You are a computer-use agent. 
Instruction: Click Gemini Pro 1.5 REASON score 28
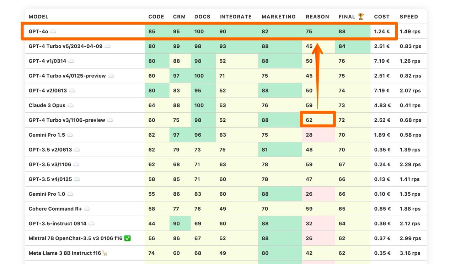[309, 135]
